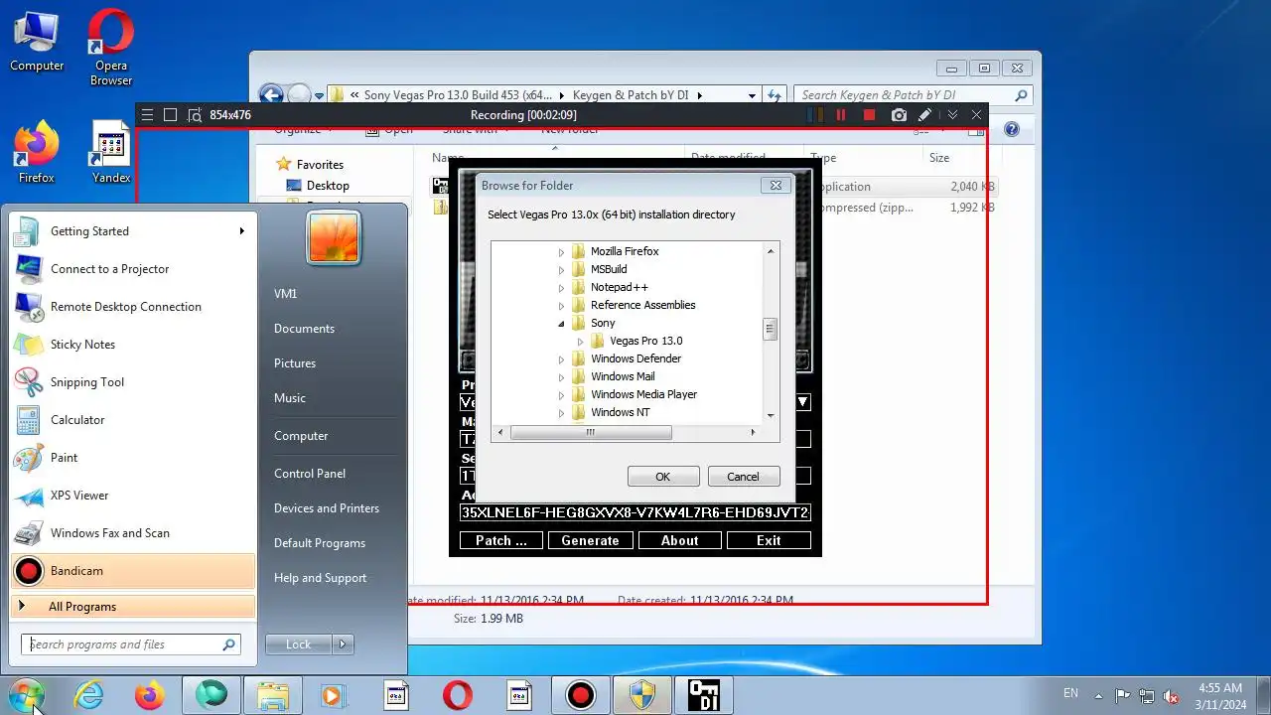Collapse Bandicam bar with double chevron

952,115
